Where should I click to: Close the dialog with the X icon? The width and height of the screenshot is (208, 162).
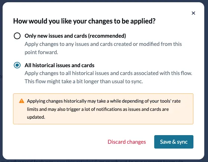[x=193, y=13]
